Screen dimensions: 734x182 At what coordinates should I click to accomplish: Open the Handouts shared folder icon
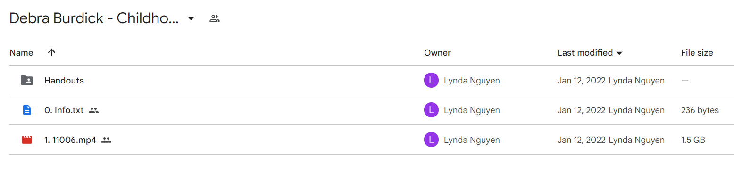[x=27, y=80]
